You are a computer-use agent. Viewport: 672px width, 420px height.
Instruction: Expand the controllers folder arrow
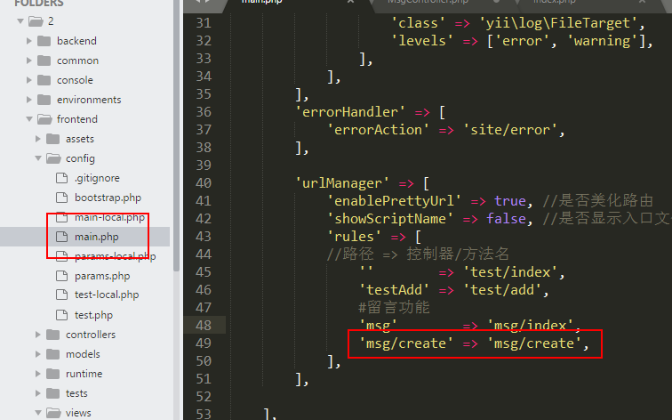click(38, 335)
